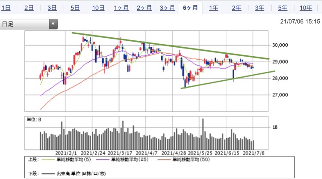Click the 2021/2/24 date label
Viewport: 322px width, 179px height.
click(93, 153)
